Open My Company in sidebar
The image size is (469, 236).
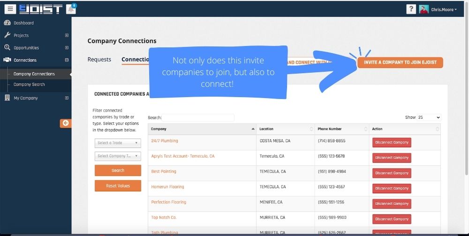(x=26, y=98)
